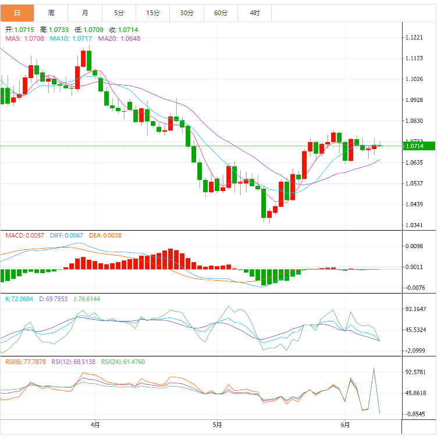Click the 45.8618 RSI axis label
Screen dimensions: 441x438
coord(415,393)
